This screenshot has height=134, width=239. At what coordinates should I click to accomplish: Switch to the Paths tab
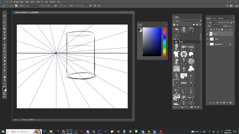pyautogui.click(x=214, y=18)
